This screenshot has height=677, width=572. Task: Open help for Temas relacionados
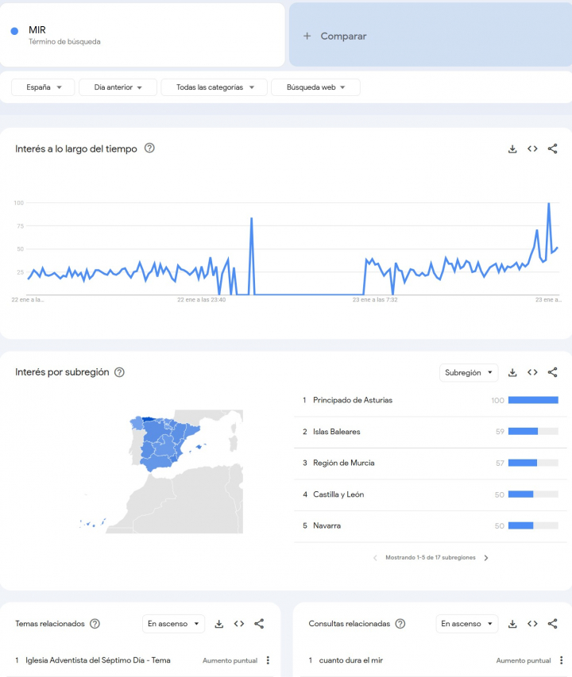pos(95,624)
